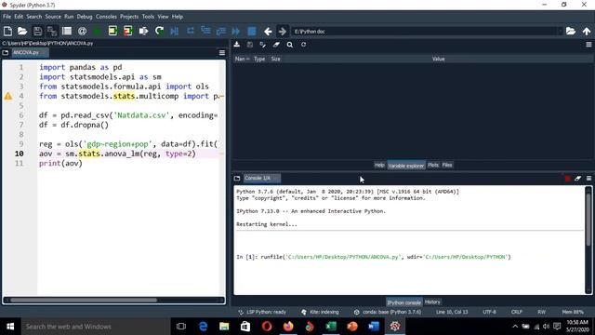Click the console browse tabs icon
This screenshot has height=335, width=595.
click(x=237, y=178)
